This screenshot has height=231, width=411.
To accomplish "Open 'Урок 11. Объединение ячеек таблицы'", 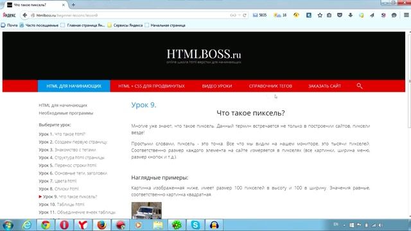I will click(77, 212).
